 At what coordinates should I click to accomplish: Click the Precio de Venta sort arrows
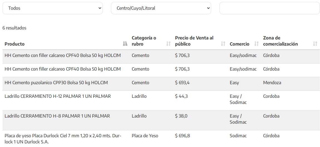point(223,44)
